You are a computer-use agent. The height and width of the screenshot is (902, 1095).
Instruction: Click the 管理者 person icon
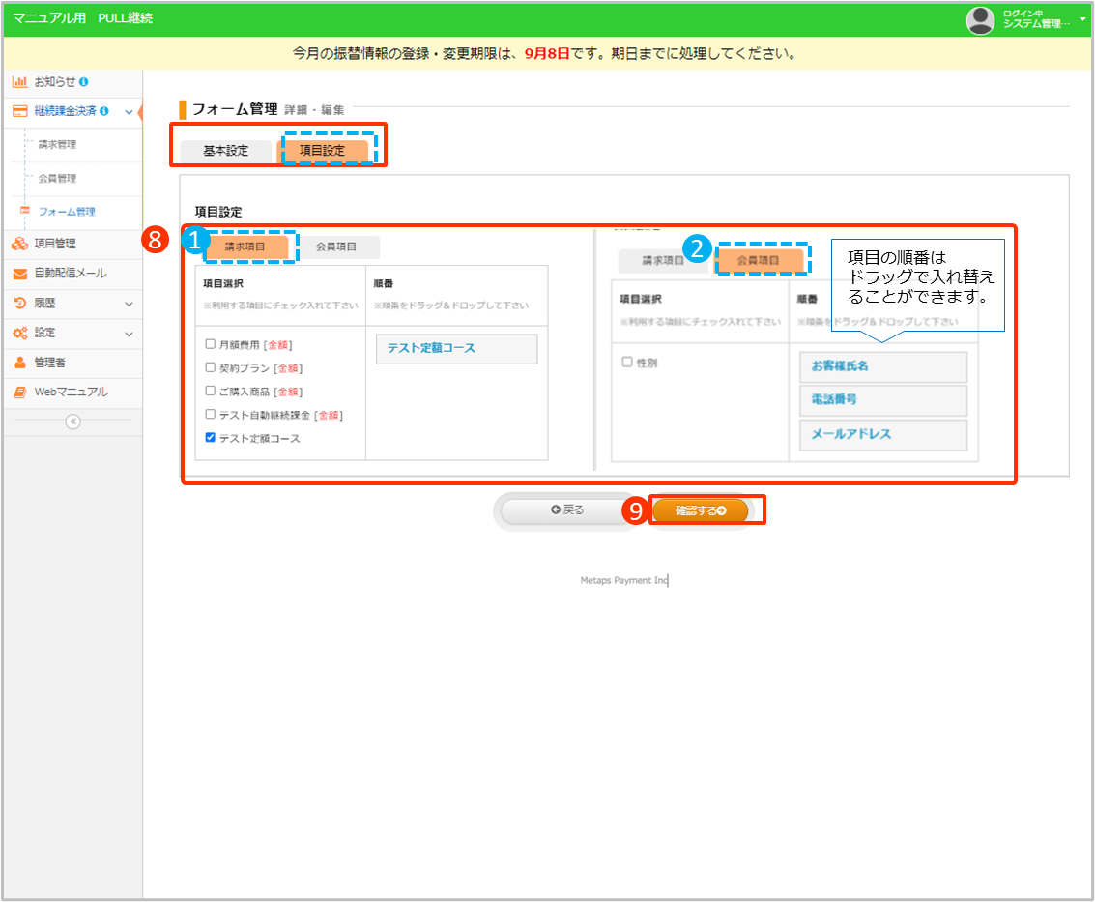click(19, 363)
